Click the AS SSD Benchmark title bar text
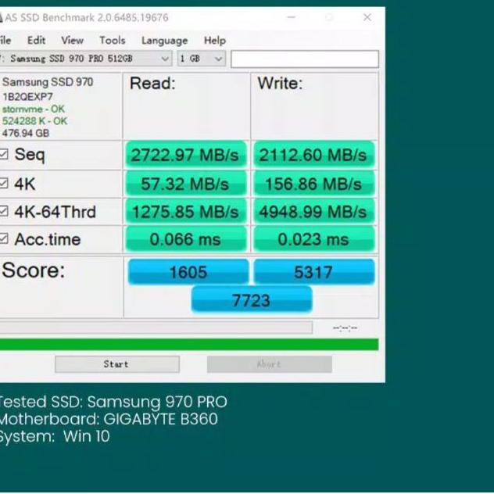Image resolution: width=494 pixels, height=494 pixels. pos(87,18)
